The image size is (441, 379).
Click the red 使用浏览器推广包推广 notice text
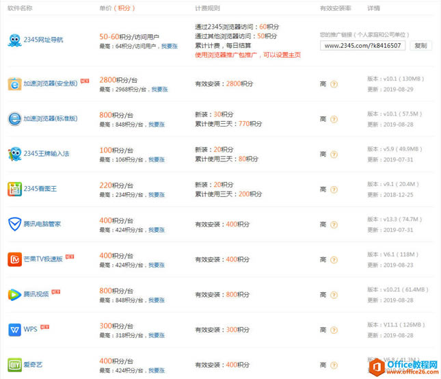point(248,55)
